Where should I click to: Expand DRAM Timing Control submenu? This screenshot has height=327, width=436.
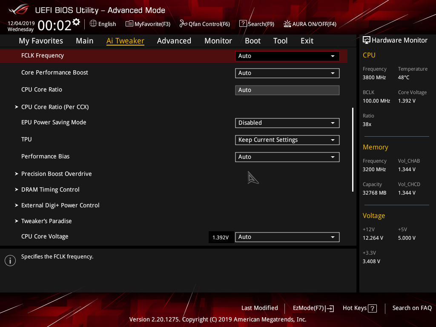pyautogui.click(x=50, y=189)
